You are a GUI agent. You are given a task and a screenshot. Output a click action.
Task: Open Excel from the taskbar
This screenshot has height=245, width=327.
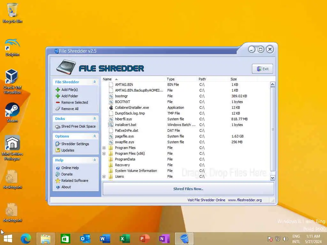point(125,239)
